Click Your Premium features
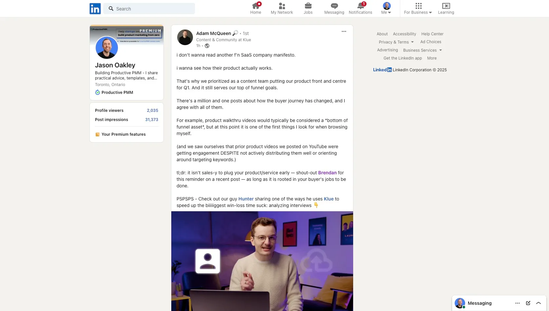Image resolution: width=549 pixels, height=311 pixels. point(123,134)
